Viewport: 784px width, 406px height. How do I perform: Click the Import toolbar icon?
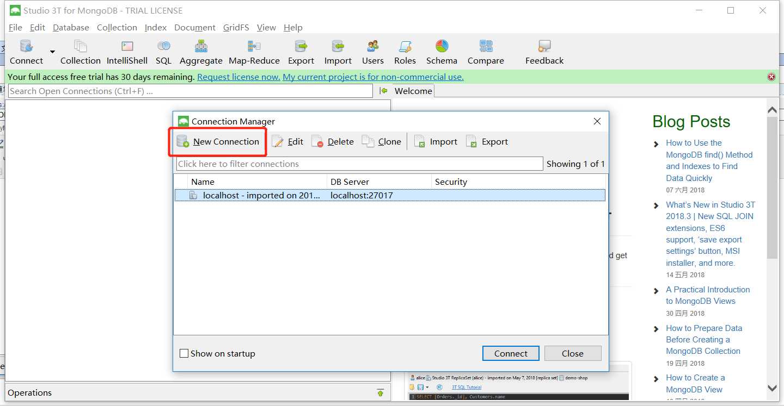[x=338, y=52]
